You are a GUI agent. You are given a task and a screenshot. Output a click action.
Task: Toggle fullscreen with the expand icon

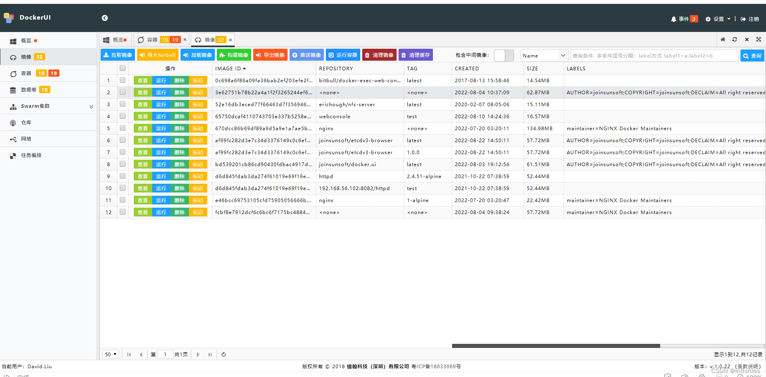pyautogui.click(x=759, y=40)
